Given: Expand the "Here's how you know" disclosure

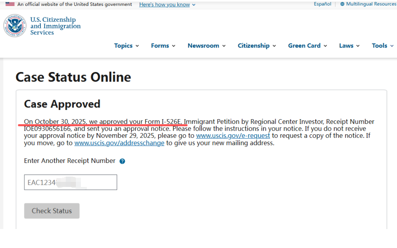Looking at the screenshot, I should [x=167, y=5].
